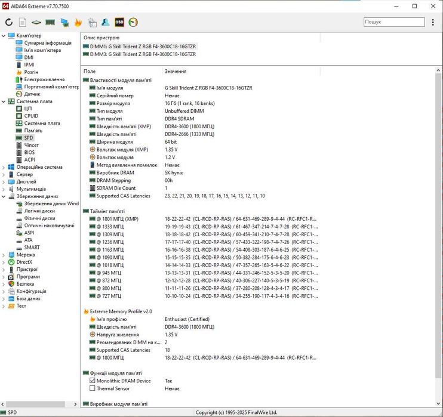
Task: Open the IPMI tree item
Action: point(29,64)
